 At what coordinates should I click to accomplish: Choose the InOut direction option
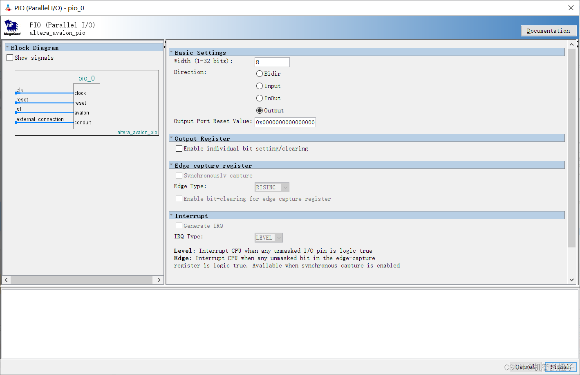[x=260, y=98]
